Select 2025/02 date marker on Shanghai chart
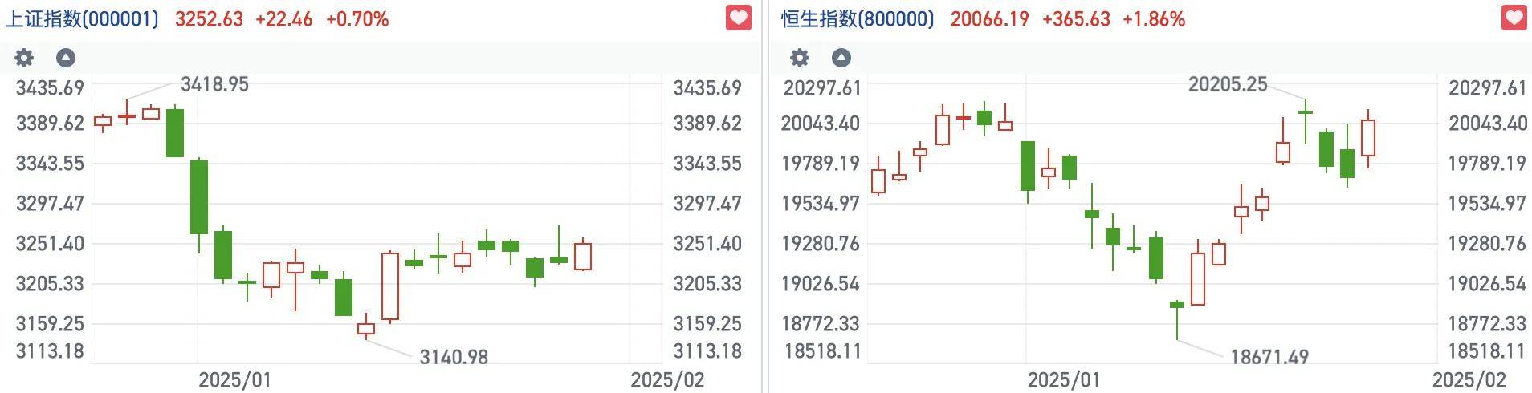 (667, 379)
